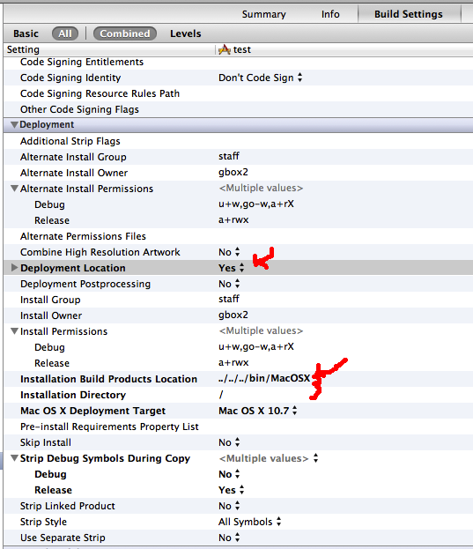Click Alternate Install Group value staff
473x549 pixels.
click(x=229, y=156)
